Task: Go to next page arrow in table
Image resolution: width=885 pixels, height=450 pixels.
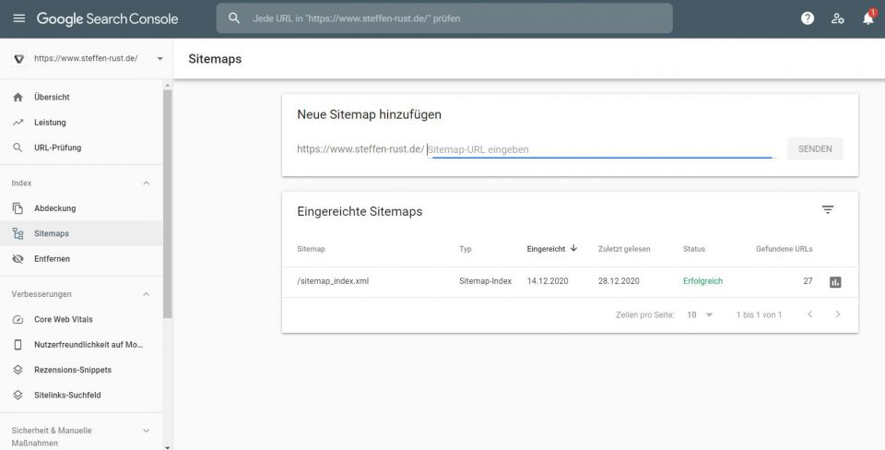Action: point(837,314)
